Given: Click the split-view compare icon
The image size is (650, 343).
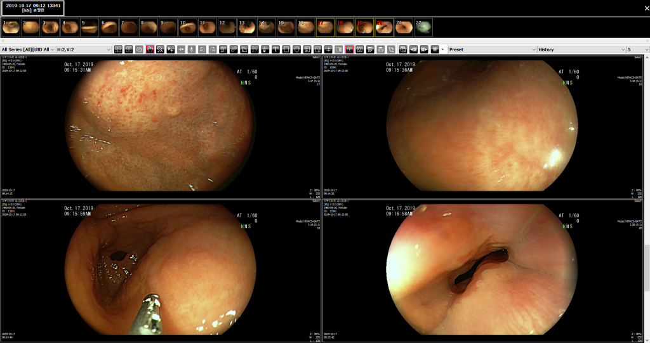Looking at the screenshot, I should coord(339,49).
